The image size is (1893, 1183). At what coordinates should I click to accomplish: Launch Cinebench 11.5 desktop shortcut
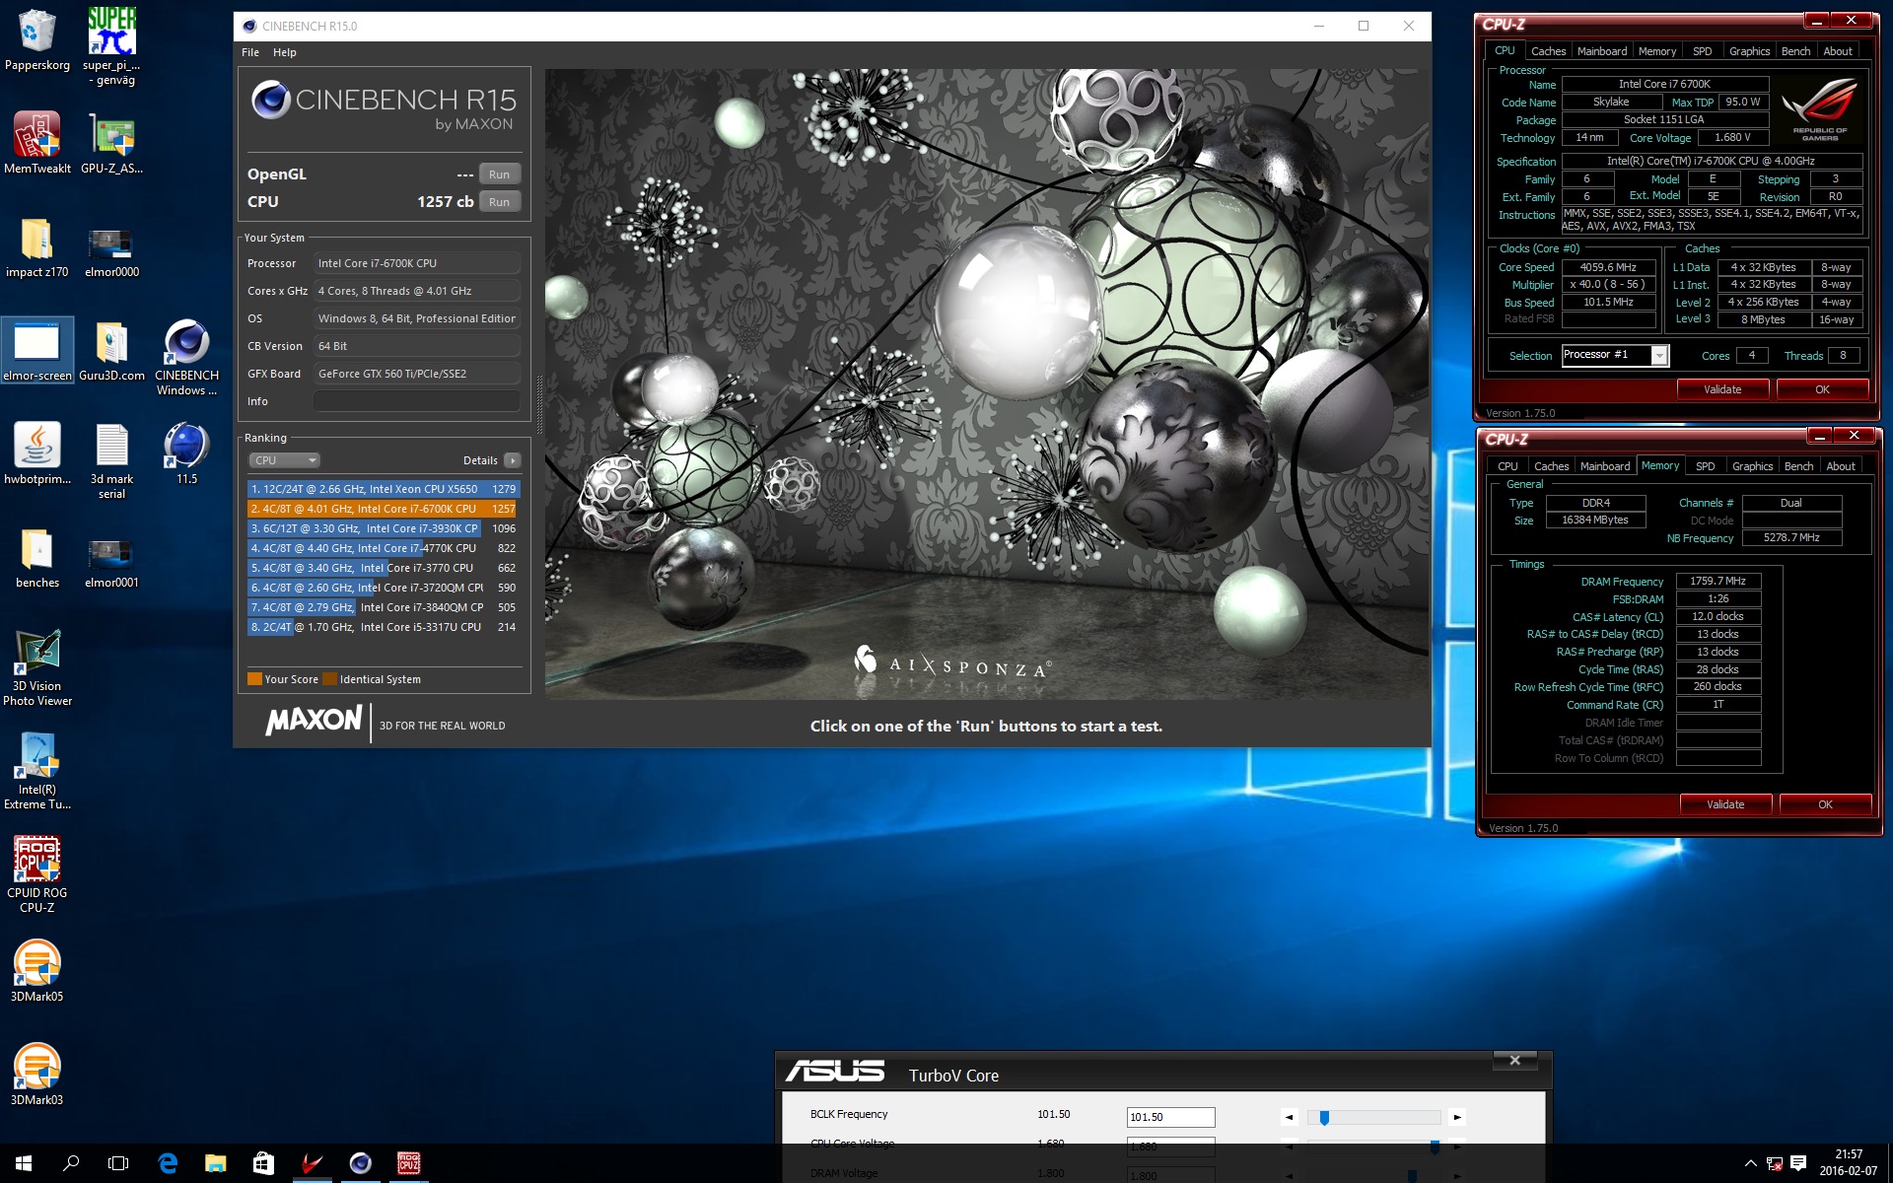186,453
